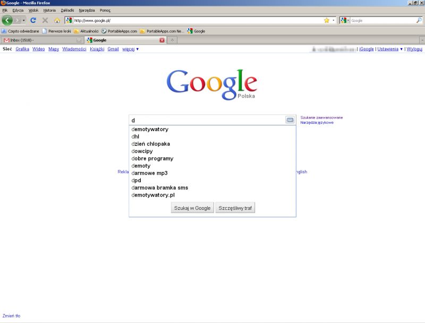Select suggestion 'darmowe mp3'
This screenshot has height=323, width=425.
coord(212,173)
